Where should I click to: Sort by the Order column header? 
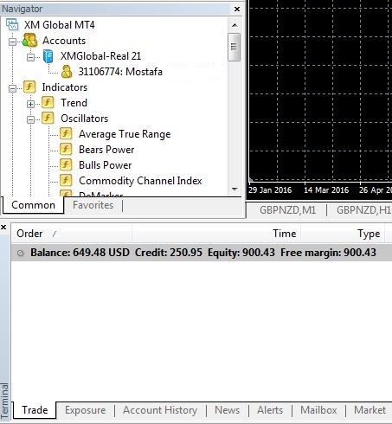pos(29,234)
